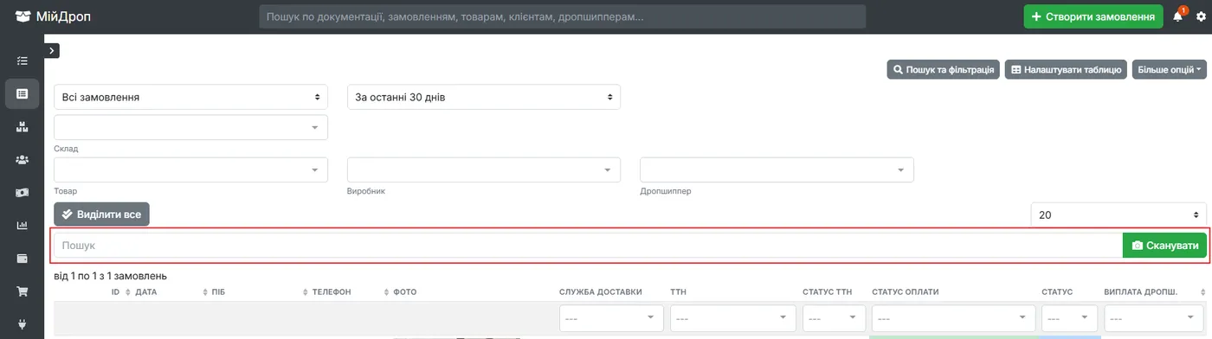Open filter dropdown under Виплата дропш.

point(1154,318)
